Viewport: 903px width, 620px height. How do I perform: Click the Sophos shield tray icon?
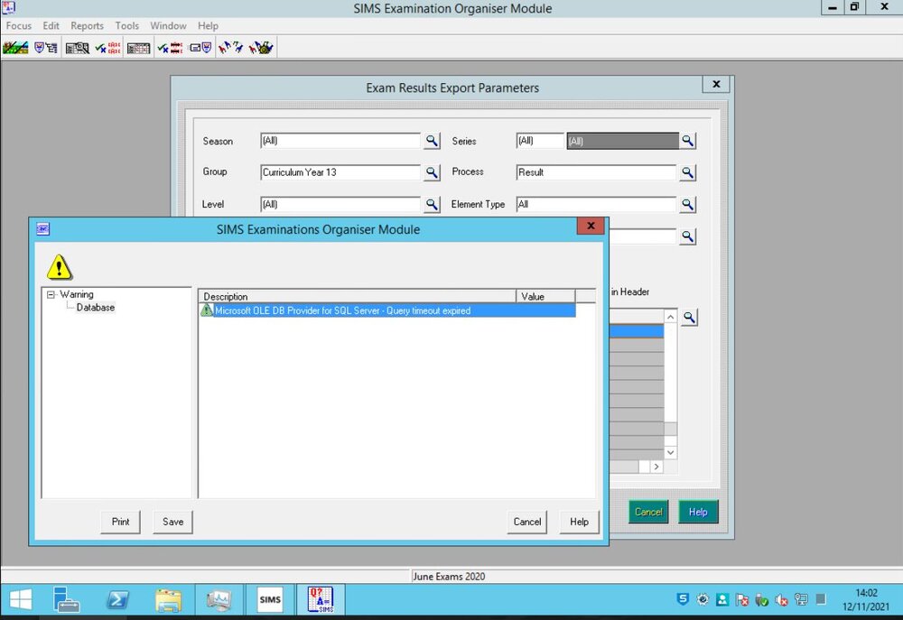click(x=683, y=599)
